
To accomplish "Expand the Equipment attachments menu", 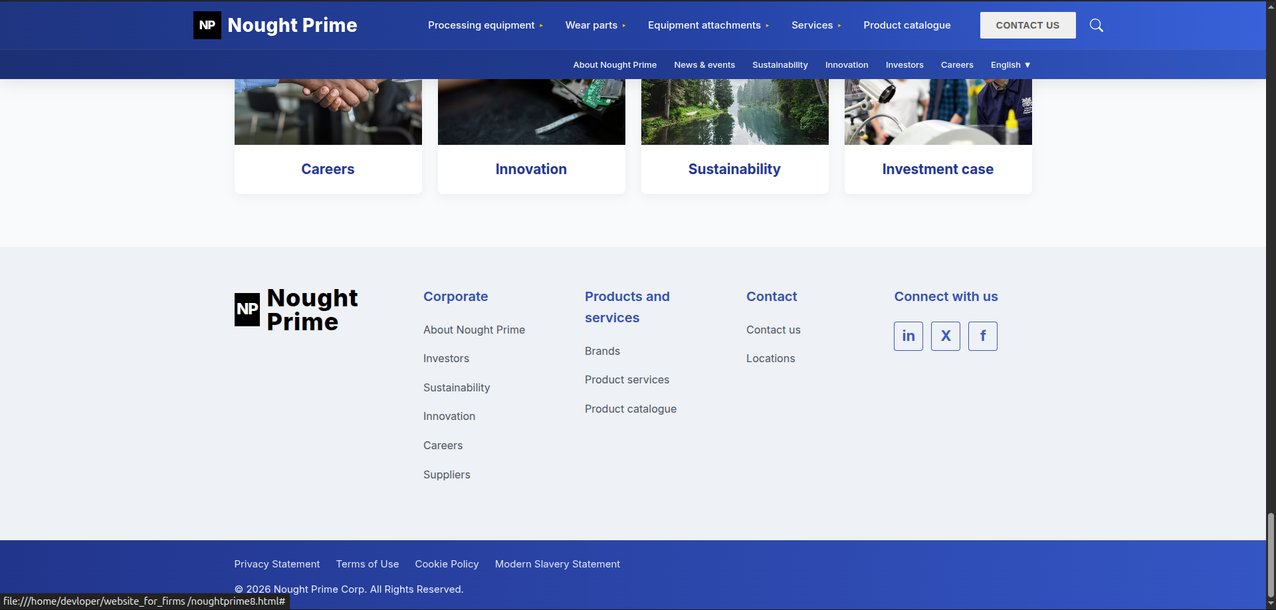I will click(x=708, y=25).
